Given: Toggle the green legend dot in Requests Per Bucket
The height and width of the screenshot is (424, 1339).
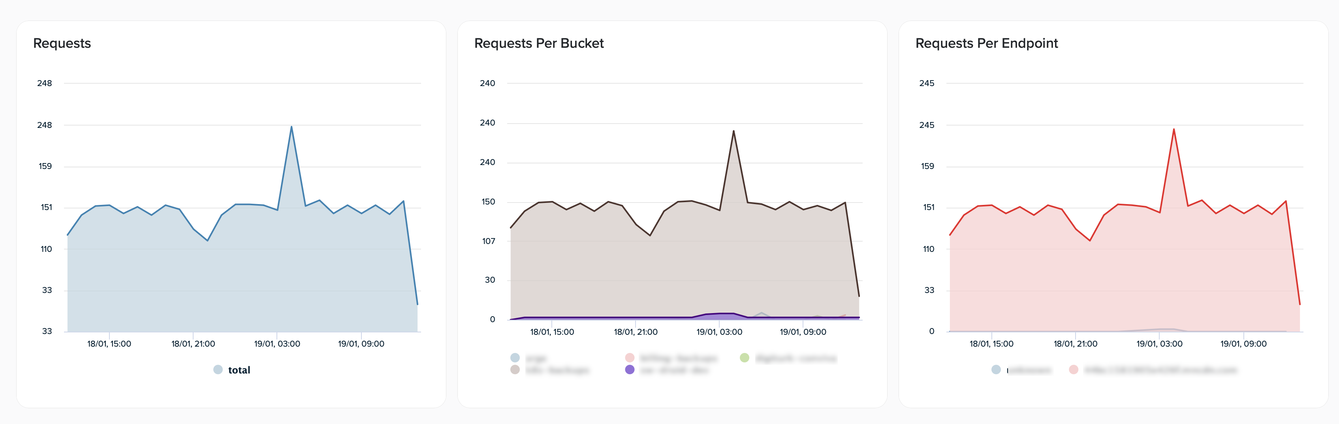Looking at the screenshot, I should pos(745,358).
